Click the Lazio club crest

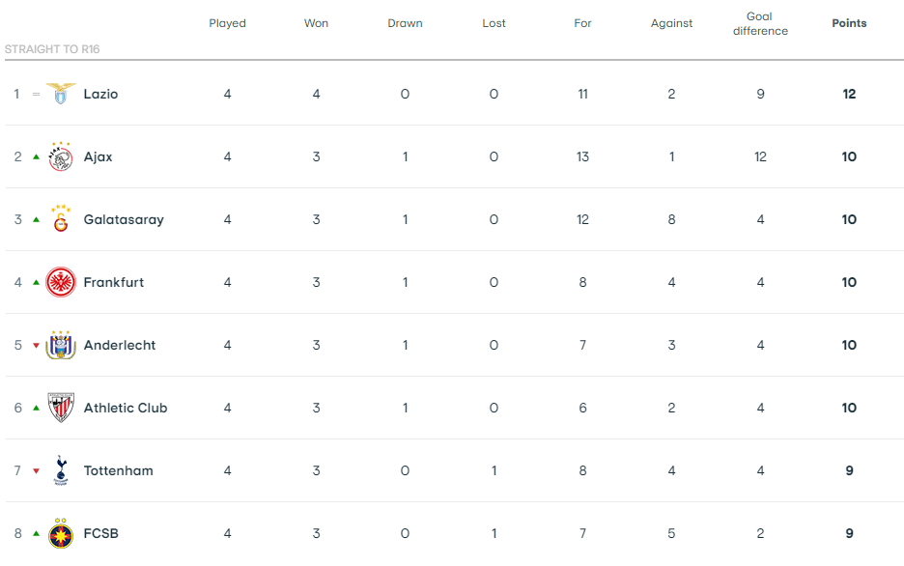(x=61, y=94)
